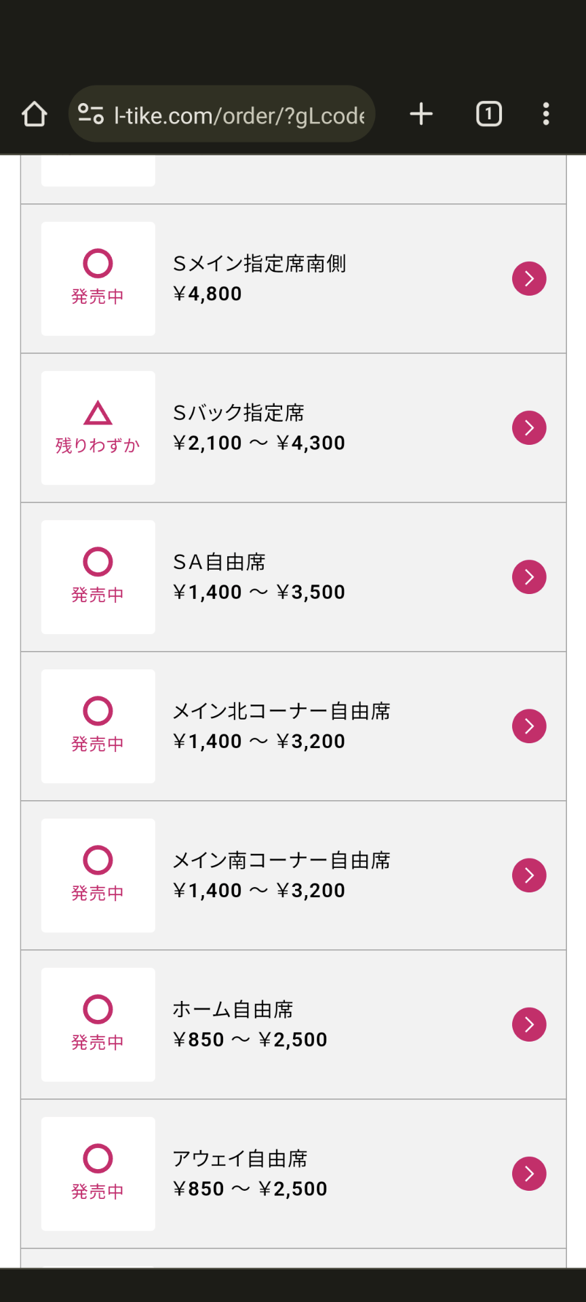This screenshot has width=586, height=1302.
Task: Click arrow for メイン北コーナー自由席
Action: click(529, 726)
